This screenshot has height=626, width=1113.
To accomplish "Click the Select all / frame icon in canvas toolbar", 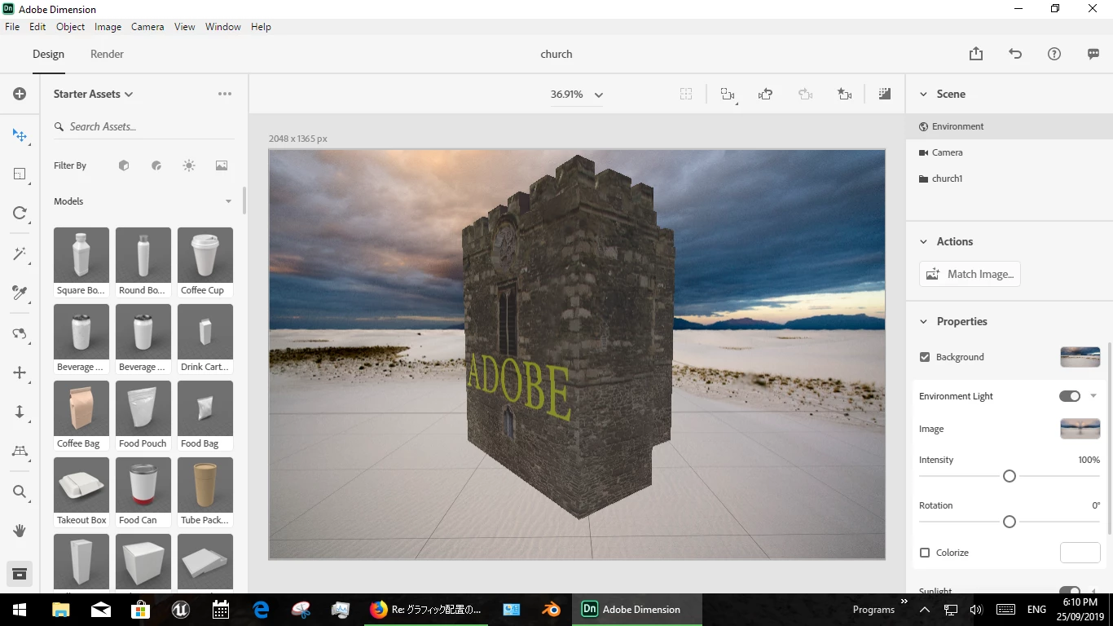I will (686, 95).
